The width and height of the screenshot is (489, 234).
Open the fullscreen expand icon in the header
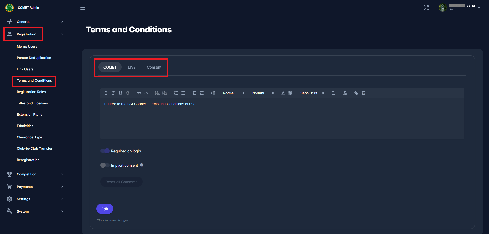pos(426,8)
